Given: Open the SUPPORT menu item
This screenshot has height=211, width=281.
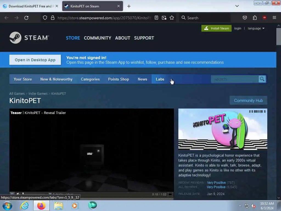Looking at the screenshot, I should point(144,38).
